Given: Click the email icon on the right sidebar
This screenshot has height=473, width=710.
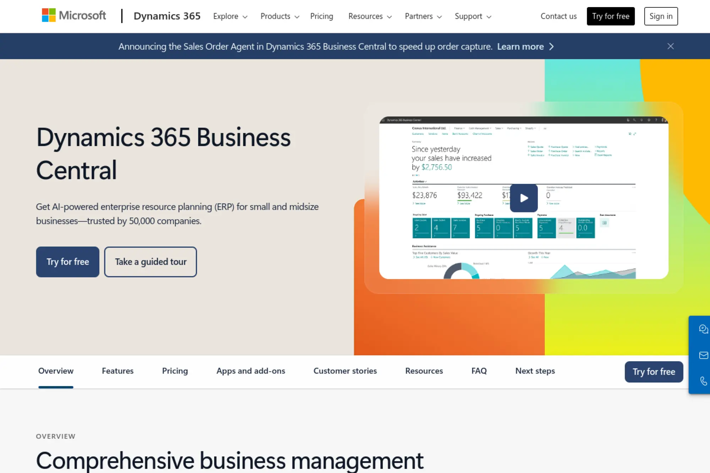Looking at the screenshot, I should point(704,355).
